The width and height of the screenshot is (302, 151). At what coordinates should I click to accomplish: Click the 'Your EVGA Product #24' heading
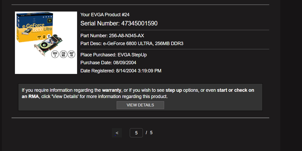(x=105, y=15)
